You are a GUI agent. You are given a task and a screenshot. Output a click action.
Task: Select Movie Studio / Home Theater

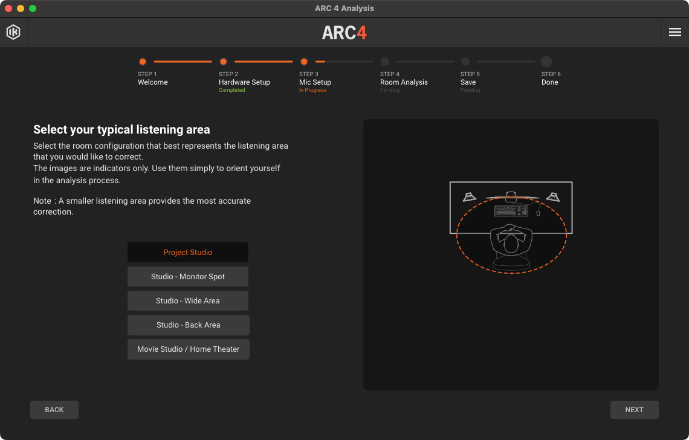pos(188,349)
